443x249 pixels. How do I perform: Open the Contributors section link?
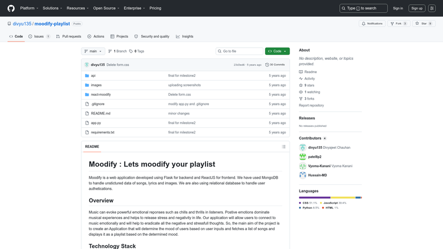click(x=313, y=138)
